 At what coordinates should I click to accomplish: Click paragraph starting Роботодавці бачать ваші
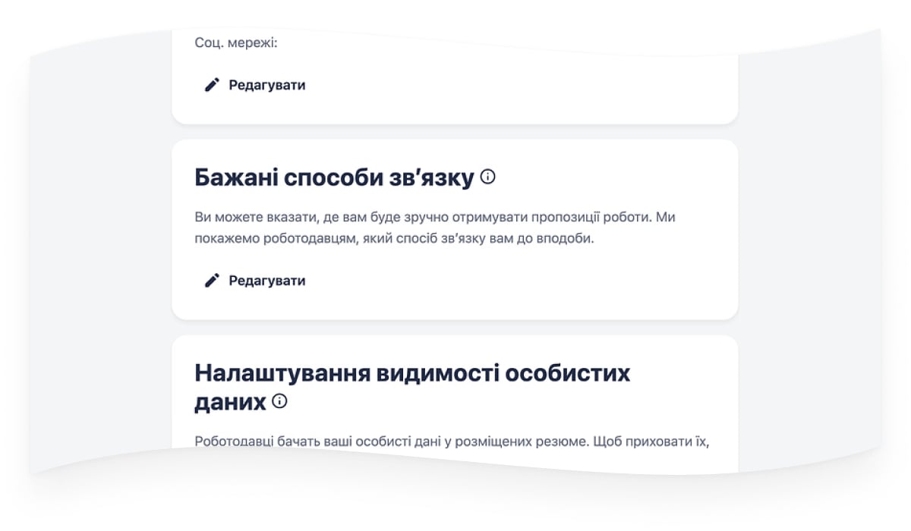click(452, 441)
